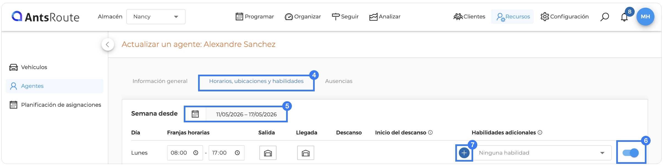The height and width of the screenshot is (166, 663).
Task: Click the Analizar chart icon
Action: [x=373, y=17]
